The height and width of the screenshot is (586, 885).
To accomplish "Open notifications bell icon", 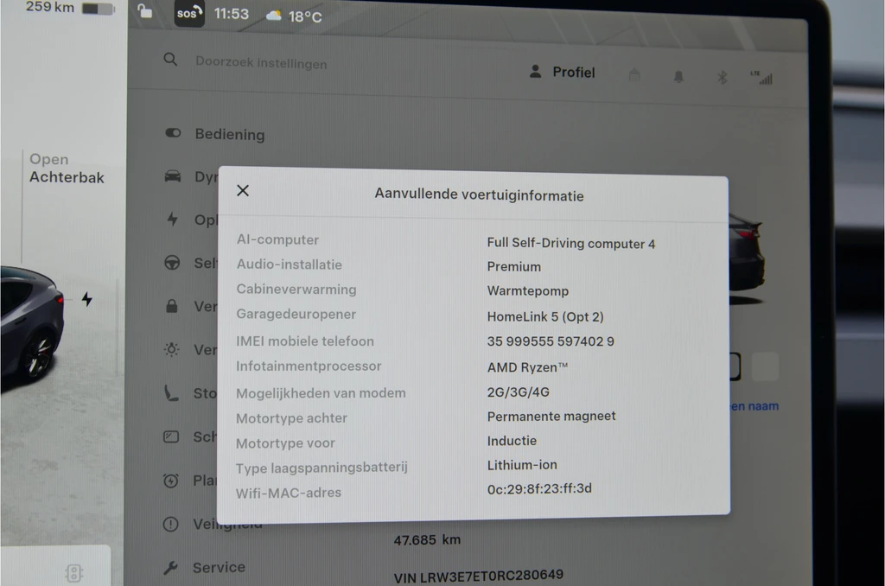I will coord(678,76).
